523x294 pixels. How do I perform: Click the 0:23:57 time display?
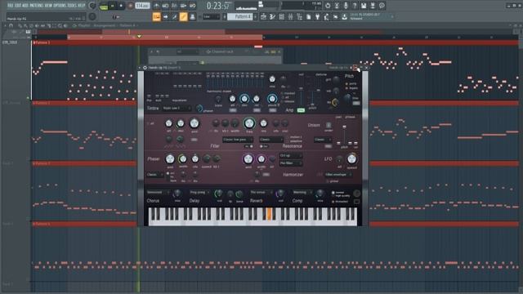pos(218,6)
